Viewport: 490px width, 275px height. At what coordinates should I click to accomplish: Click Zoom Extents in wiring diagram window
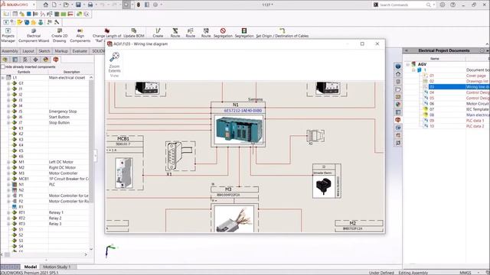point(114,63)
